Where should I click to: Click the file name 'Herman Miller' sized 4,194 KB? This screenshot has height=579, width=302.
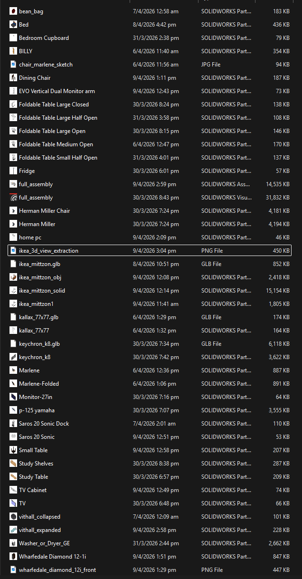(x=37, y=224)
